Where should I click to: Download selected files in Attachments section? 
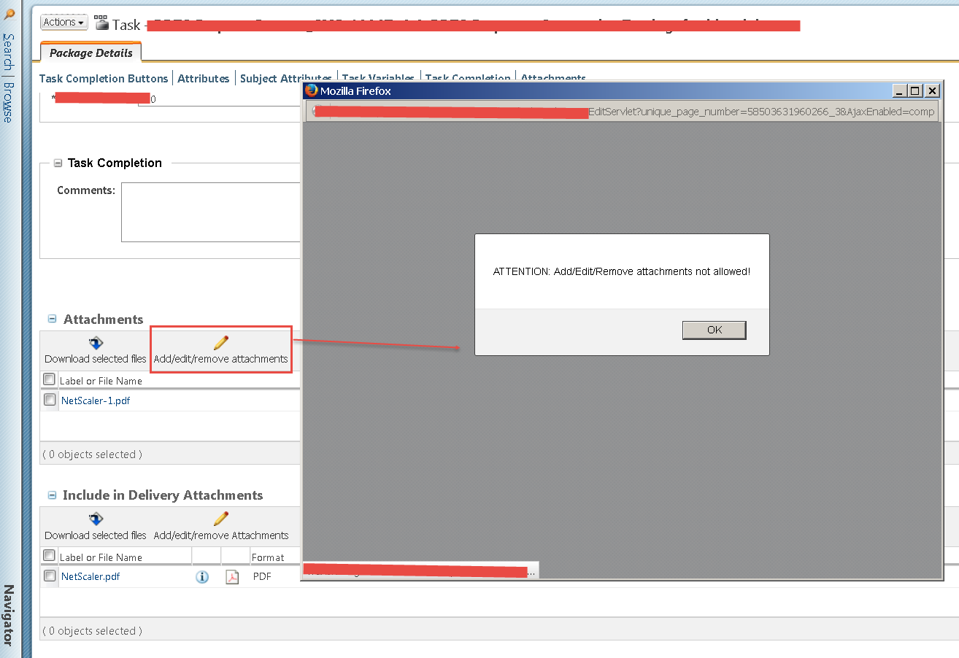pos(96,350)
